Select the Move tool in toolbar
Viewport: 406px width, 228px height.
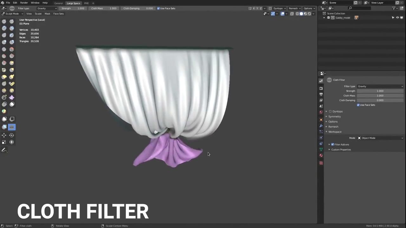coord(4,135)
